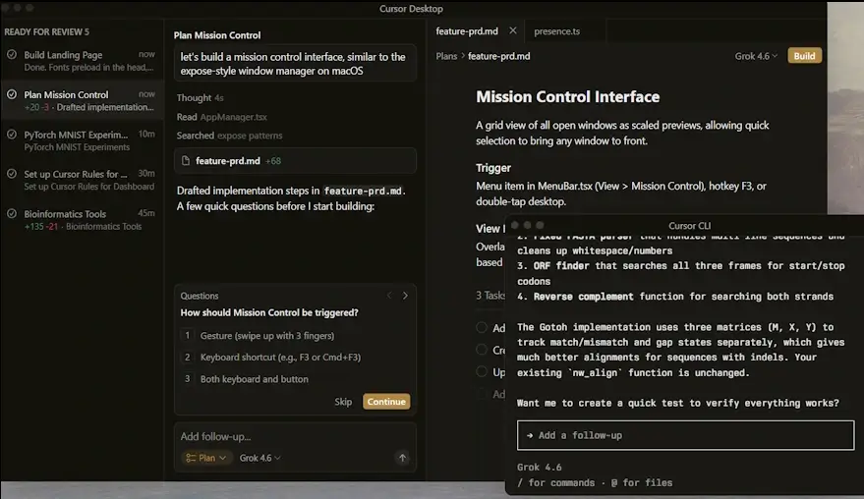Send follow-up with the up-arrow button
Screen dimensions: 864x499
[402, 458]
